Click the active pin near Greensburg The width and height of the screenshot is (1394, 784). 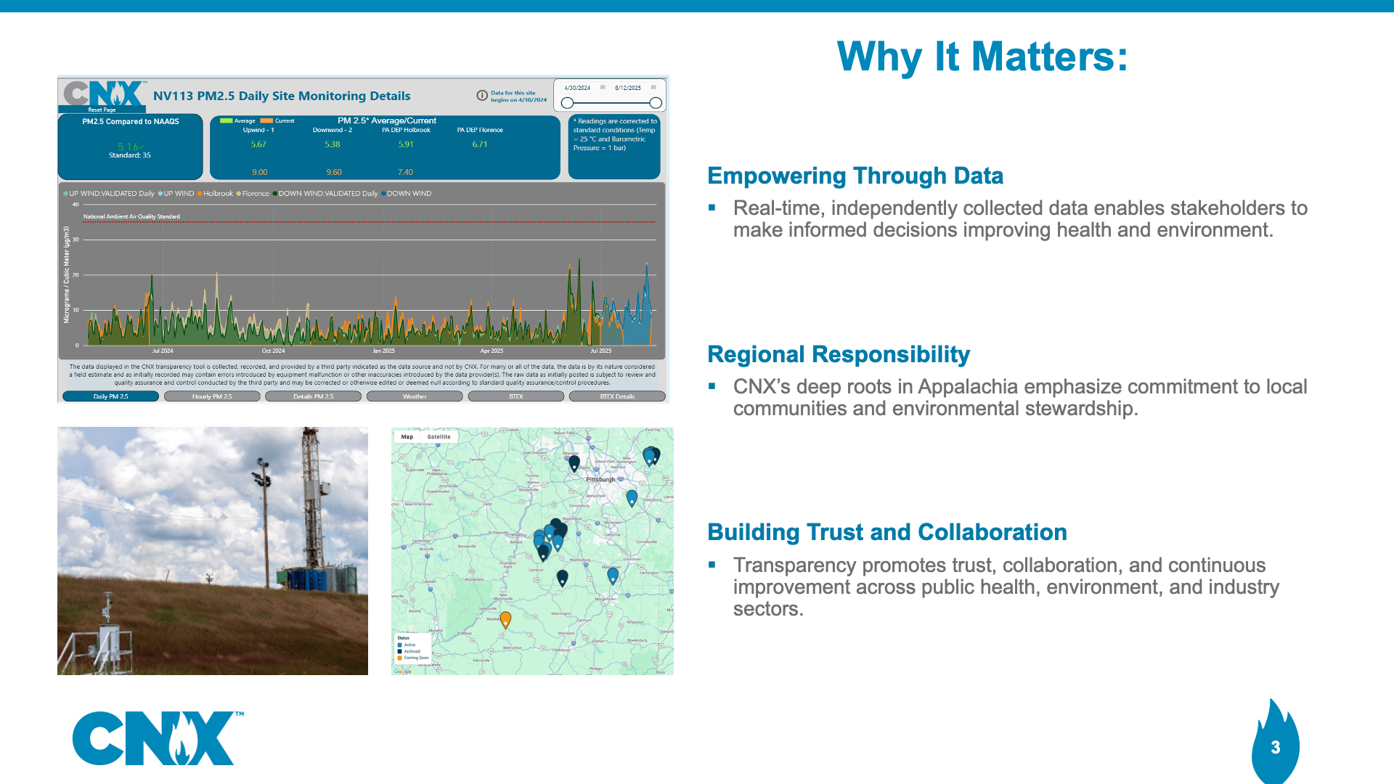(632, 497)
